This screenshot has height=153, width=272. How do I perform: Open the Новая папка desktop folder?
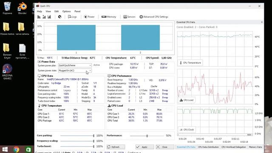click(7, 28)
